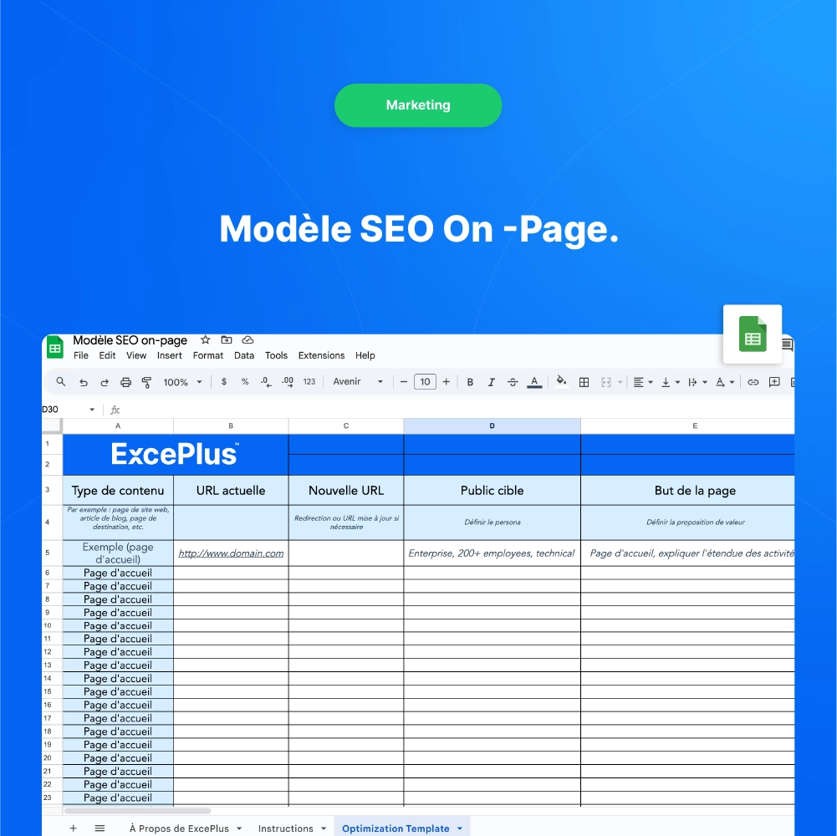Add a new sheet

pos(73,828)
